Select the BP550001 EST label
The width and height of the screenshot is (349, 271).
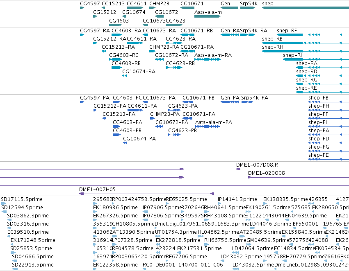(x=306, y=224)
